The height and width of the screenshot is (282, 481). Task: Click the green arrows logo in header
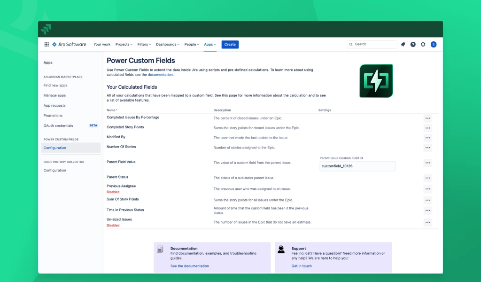(47, 29)
